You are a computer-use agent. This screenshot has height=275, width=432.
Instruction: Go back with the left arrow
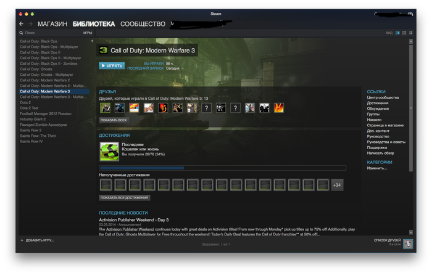point(21,24)
